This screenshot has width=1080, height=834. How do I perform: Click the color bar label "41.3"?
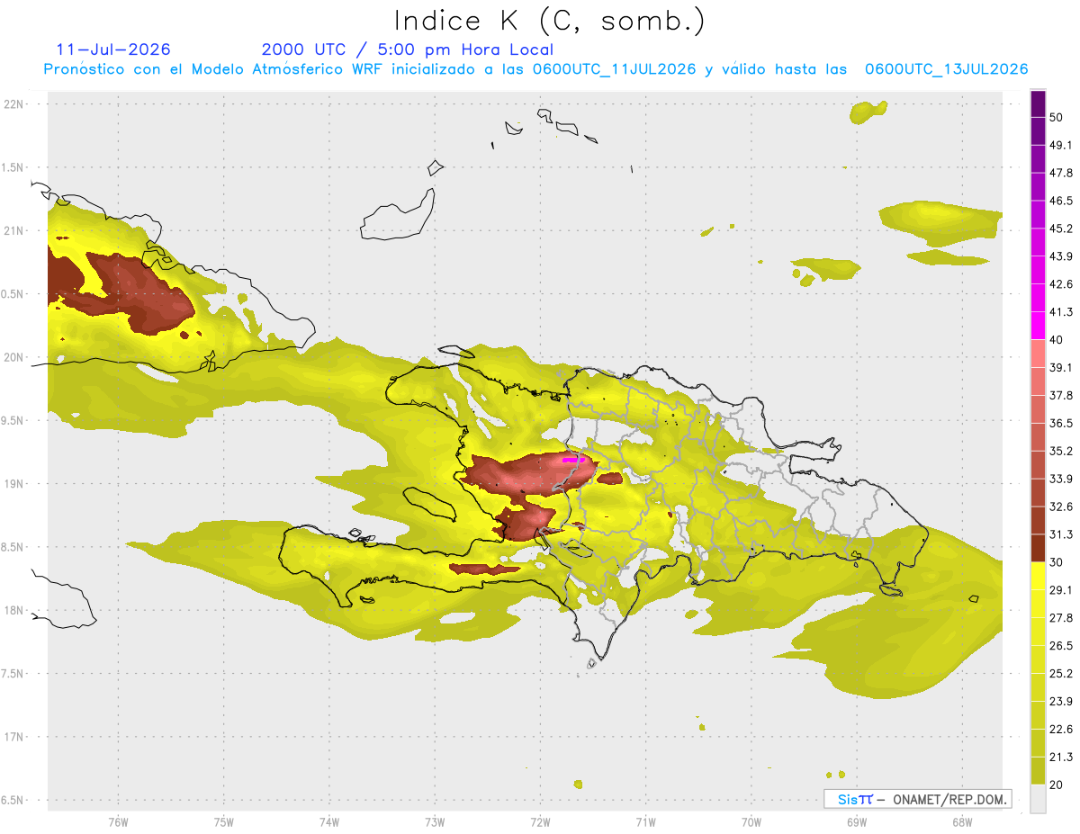(x=1061, y=312)
